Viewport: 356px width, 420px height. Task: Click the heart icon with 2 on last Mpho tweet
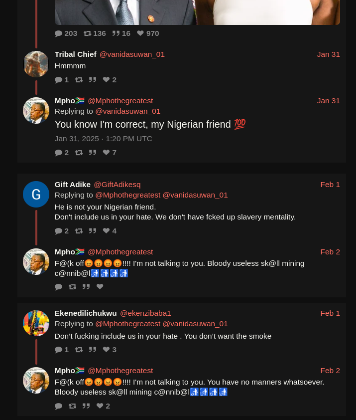(100, 406)
